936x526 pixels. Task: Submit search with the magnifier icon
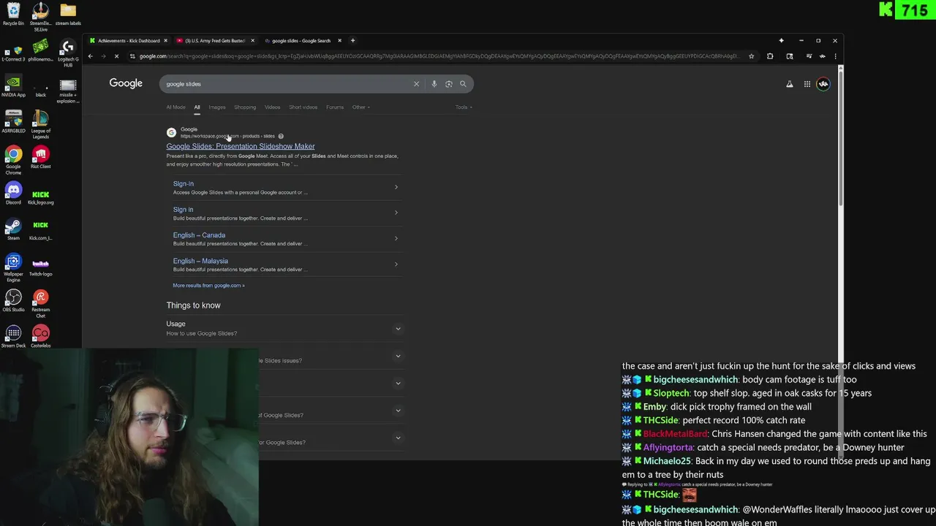coord(463,84)
